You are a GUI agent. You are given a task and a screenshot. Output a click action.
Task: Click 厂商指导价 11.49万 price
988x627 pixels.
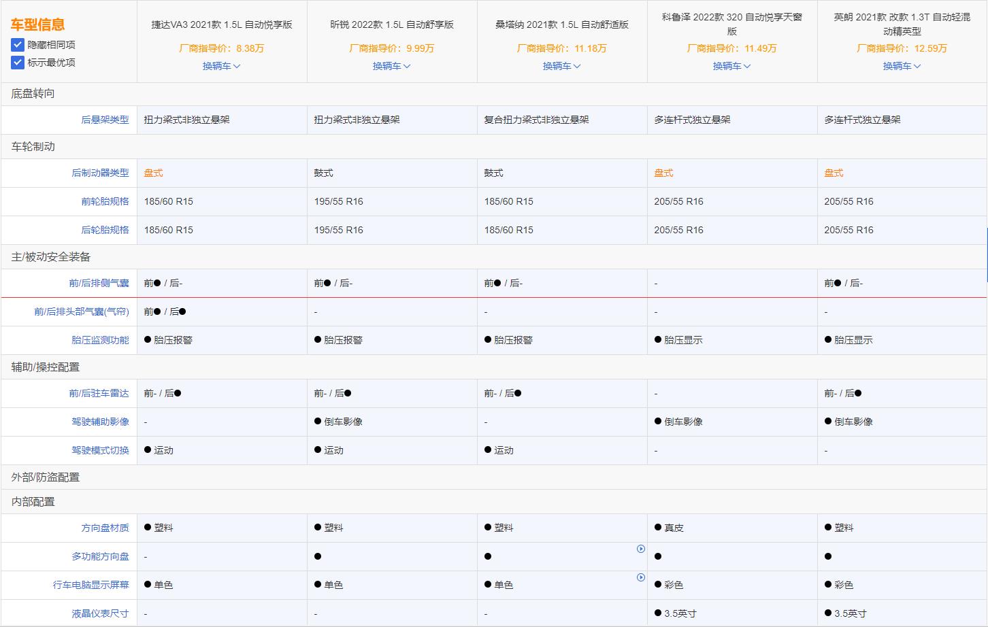(x=732, y=48)
